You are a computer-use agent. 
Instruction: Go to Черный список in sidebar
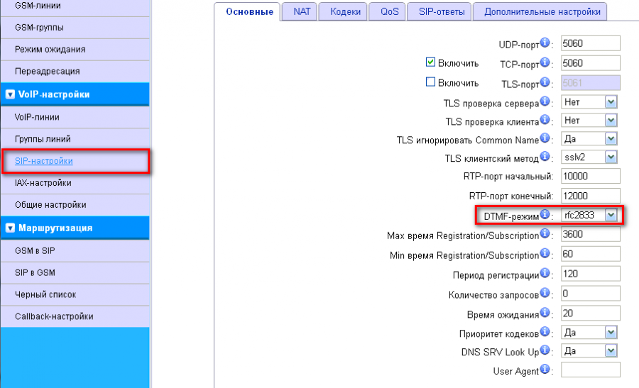(45, 294)
